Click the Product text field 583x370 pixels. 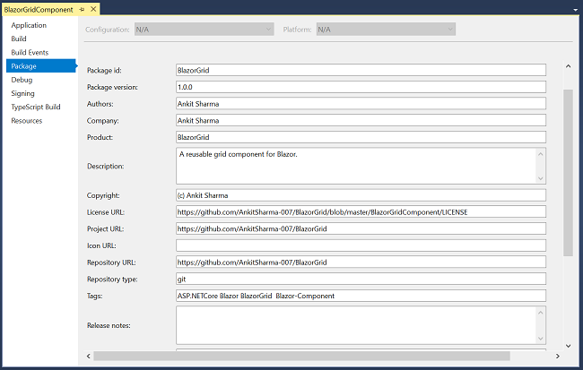tap(361, 137)
